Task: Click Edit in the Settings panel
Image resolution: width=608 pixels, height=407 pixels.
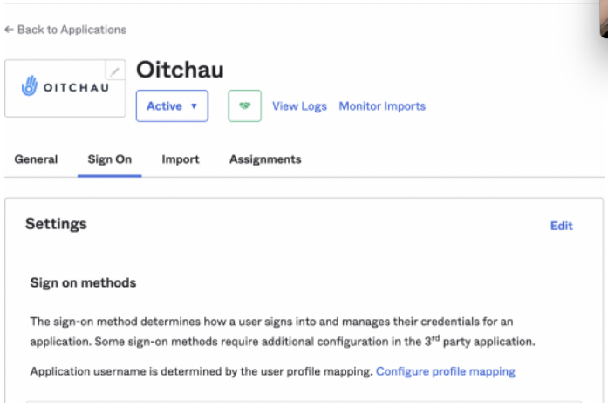Action: (x=562, y=226)
